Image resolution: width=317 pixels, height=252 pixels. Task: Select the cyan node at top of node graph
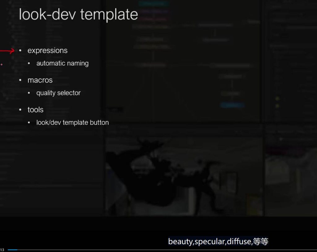point(153,4)
